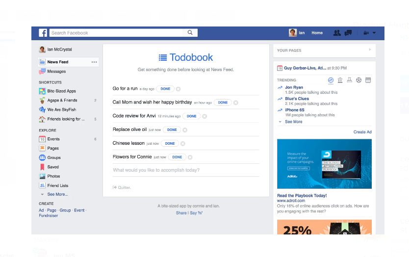Mark Replace olive oil as done
This screenshot has width=409, height=257.
tap(172, 129)
